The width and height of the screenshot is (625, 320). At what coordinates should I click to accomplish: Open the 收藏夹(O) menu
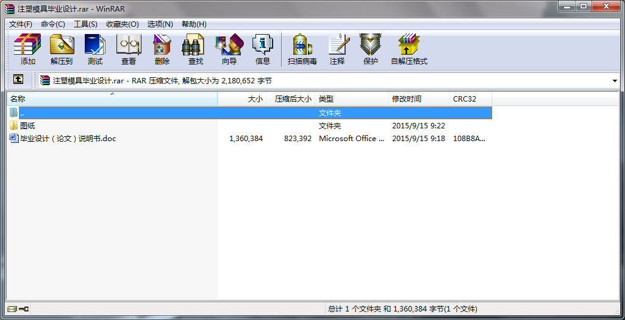point(123,24)
